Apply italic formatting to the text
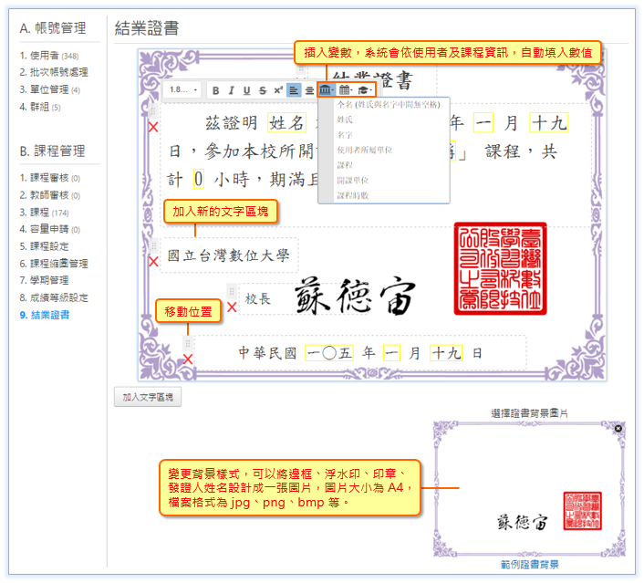Screen dimensions: 644x583 point(232,90)
